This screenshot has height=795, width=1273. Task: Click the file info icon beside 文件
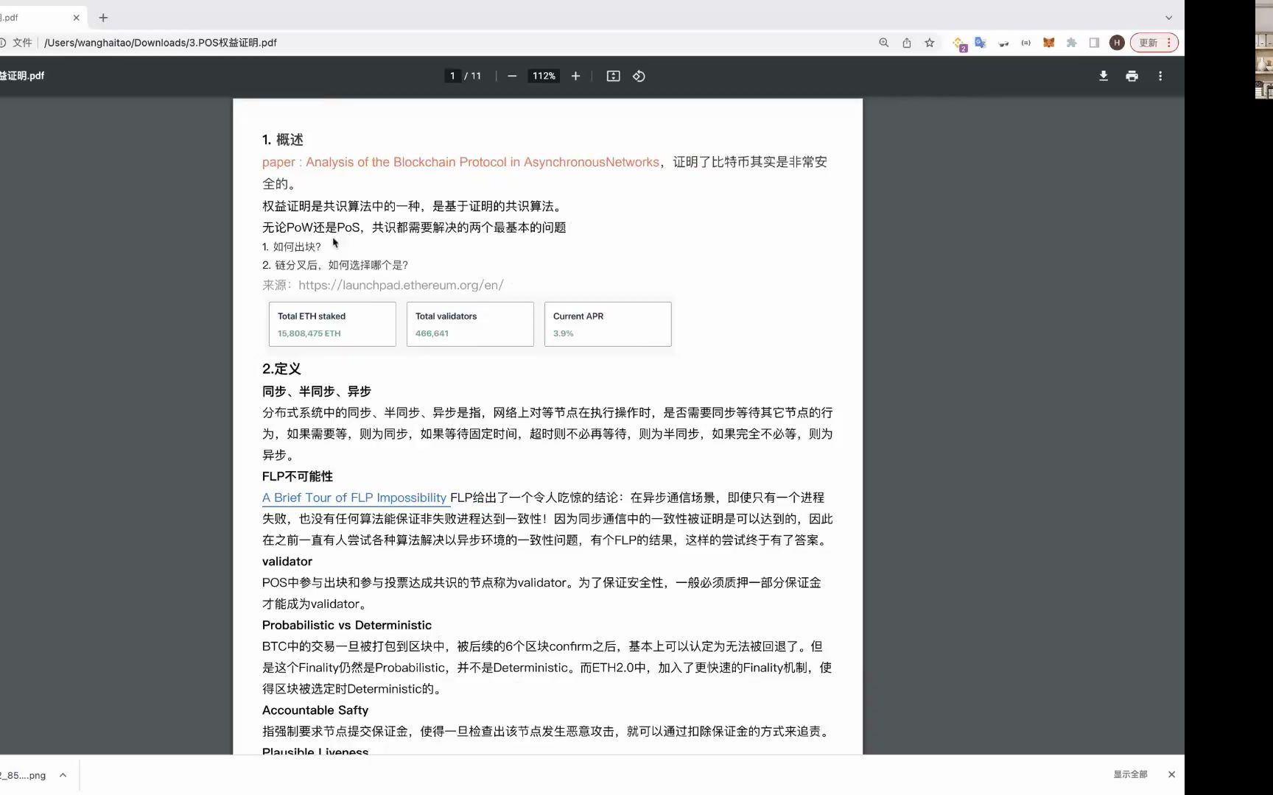(x=3, y=43)
